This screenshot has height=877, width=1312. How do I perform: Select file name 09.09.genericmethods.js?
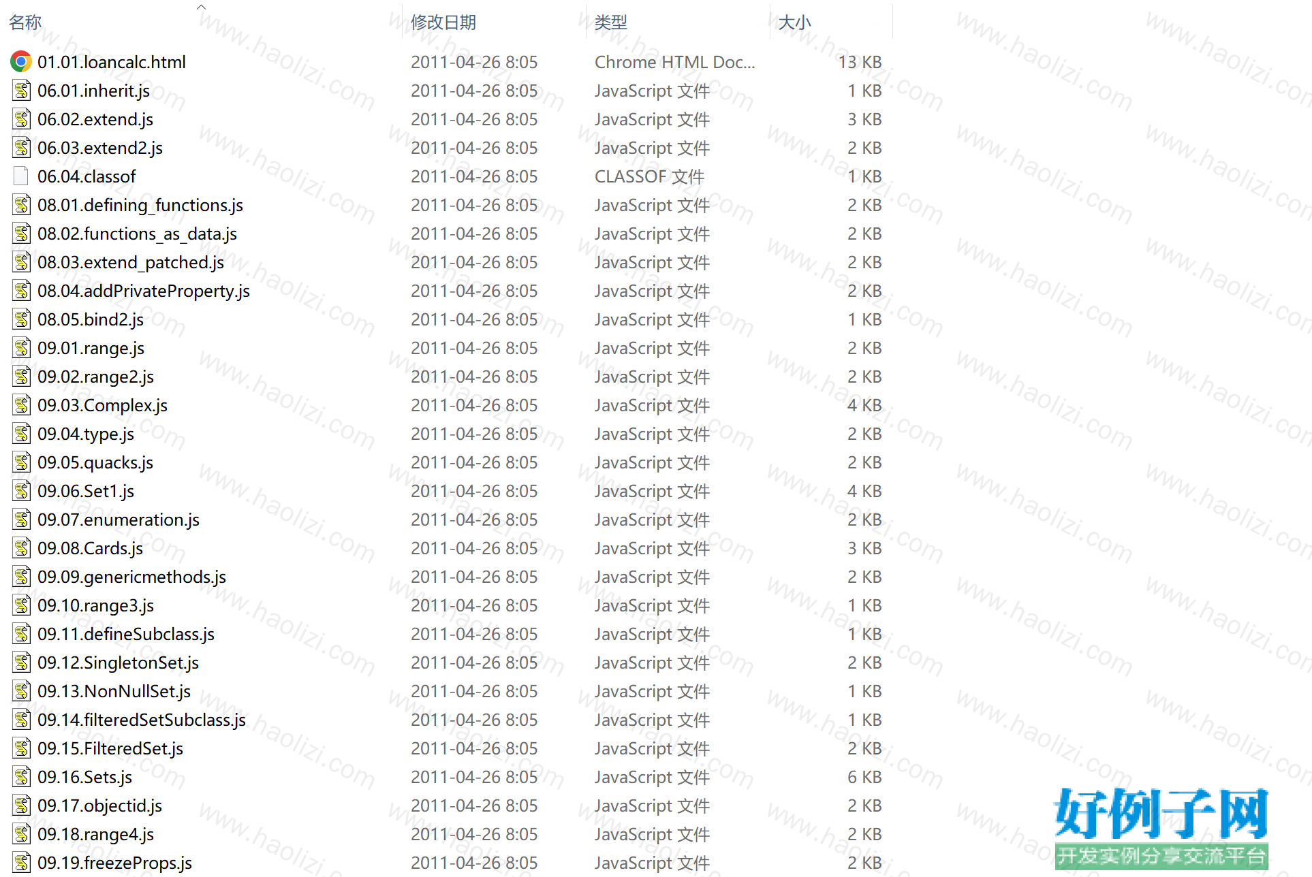pyautogui.click(x=132, y=577)
